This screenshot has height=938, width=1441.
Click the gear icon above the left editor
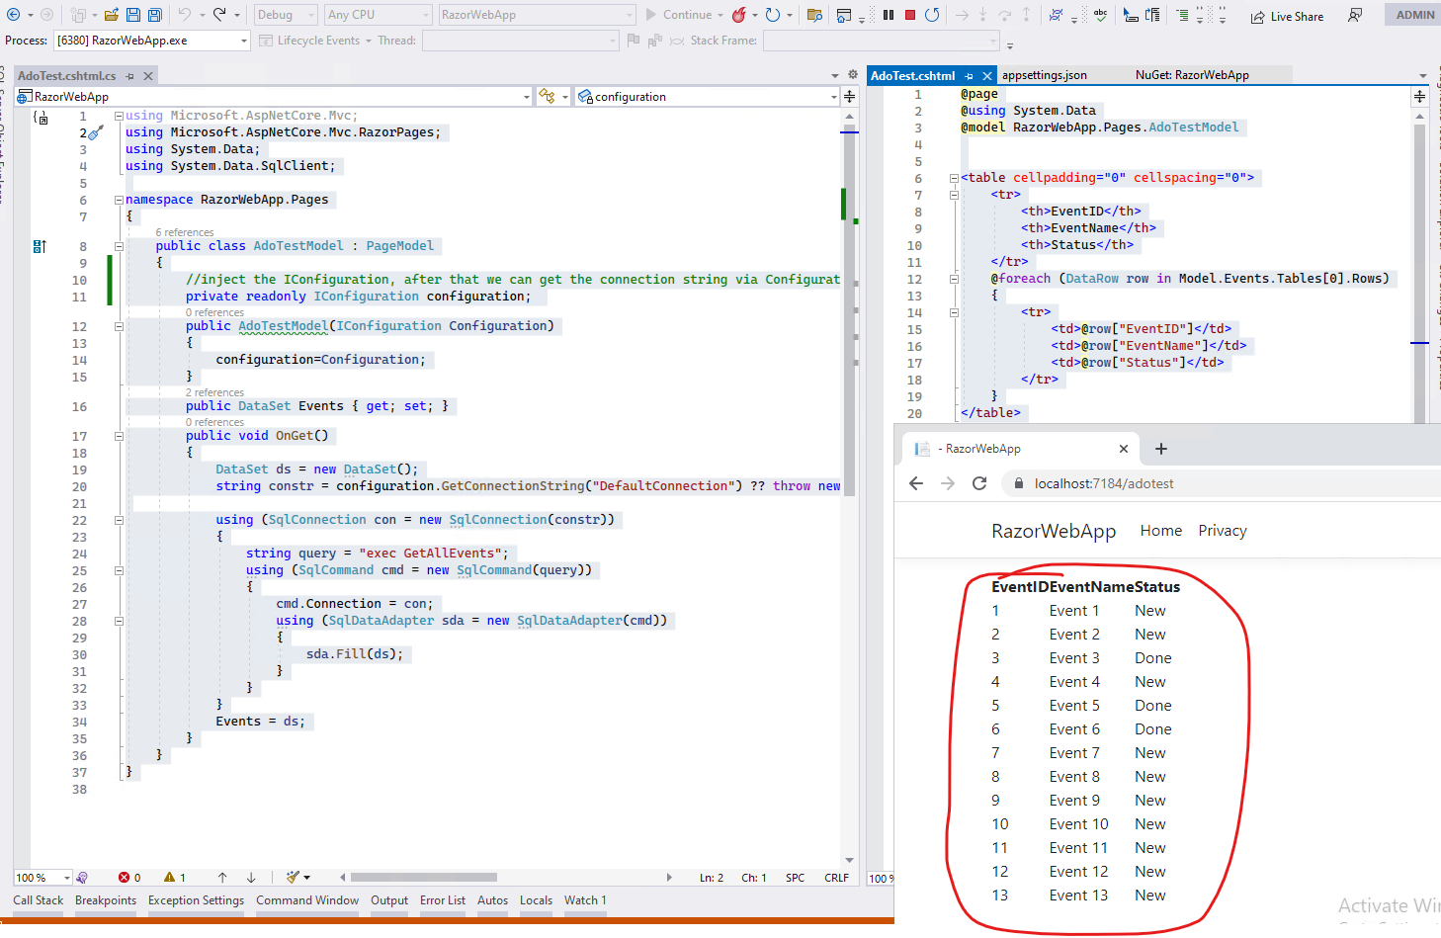[853, 75]
